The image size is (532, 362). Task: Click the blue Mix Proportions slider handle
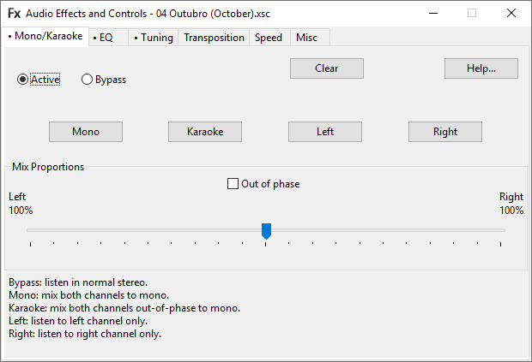tap(266, 231)
